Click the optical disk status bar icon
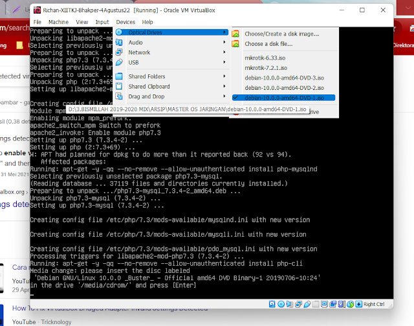The height and width of the screenshot is (326, 414). point(281,304)
